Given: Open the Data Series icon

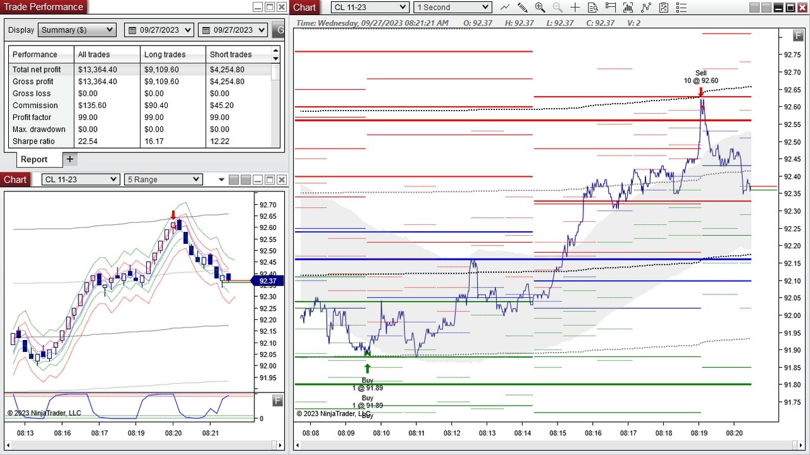Looking at the screenshot, I should point(628,8).
